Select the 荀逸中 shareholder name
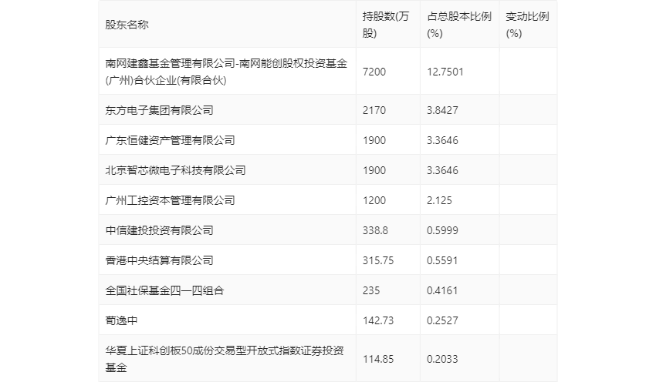The image size is (656, 382). 121,320
